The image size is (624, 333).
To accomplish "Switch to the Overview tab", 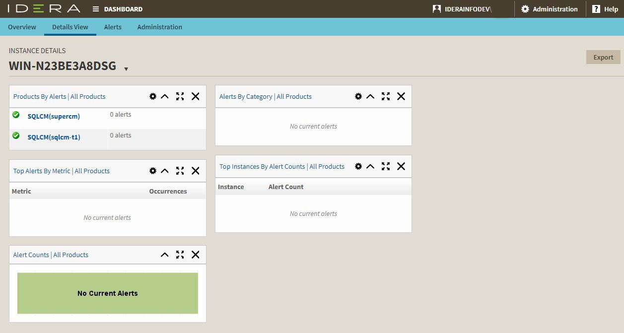I will (x=22, y=27).
